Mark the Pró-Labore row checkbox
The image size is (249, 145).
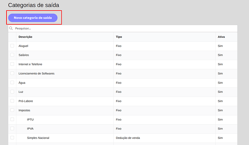[x=12, y=101]
